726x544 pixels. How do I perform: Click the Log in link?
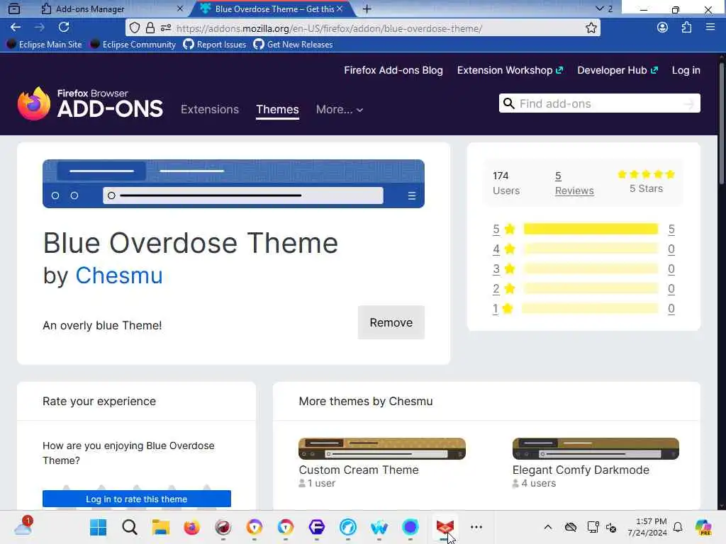[x=686, y=70]
